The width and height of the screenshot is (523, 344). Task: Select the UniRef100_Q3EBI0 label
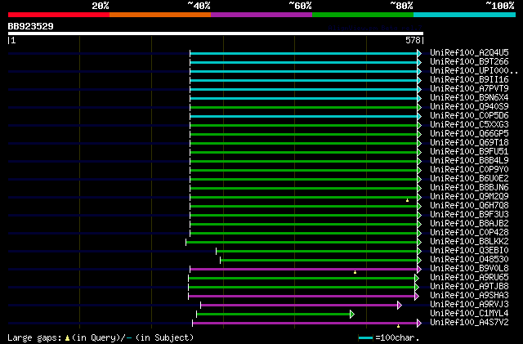(469, 251)
